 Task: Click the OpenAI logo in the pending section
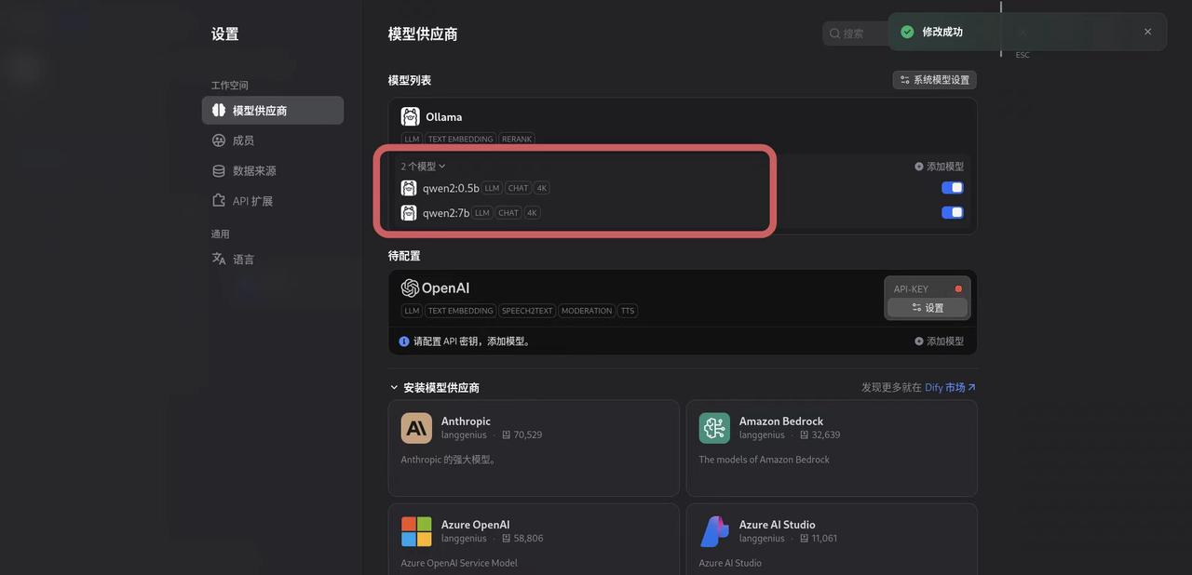pyautogui.click(x=410, y=287)
